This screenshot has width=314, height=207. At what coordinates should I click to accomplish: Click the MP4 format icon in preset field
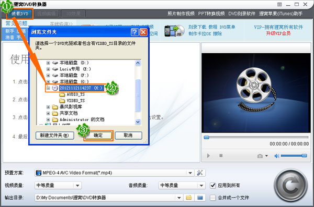pyautogui.click(x=38, y=173)
